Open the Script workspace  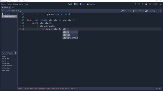coord(83,4)
